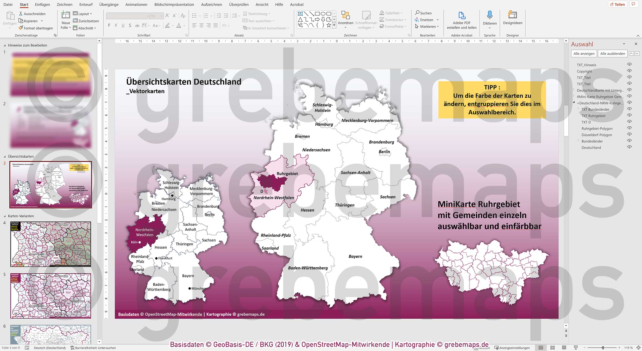Open the Textmarkerfarbe dropdown arrow
This screenshot has width=642, height=351.
(x=172, y=26)
